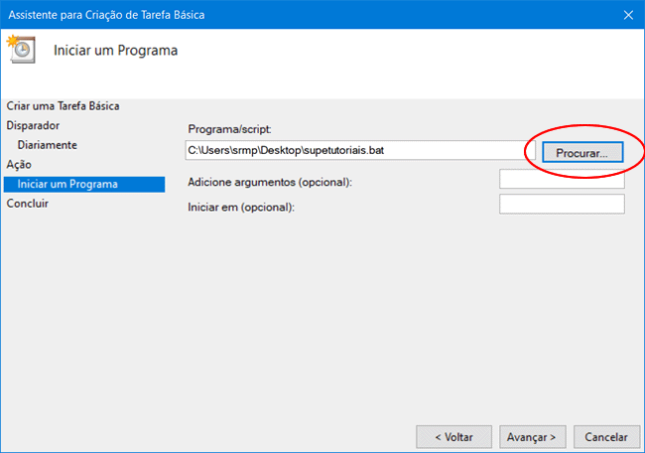Image resolution: width=645 pixels, height=453 pixels.
Task: Click the 'Adicione argumentos (opcional)' label
Action: tap(270, 182)
